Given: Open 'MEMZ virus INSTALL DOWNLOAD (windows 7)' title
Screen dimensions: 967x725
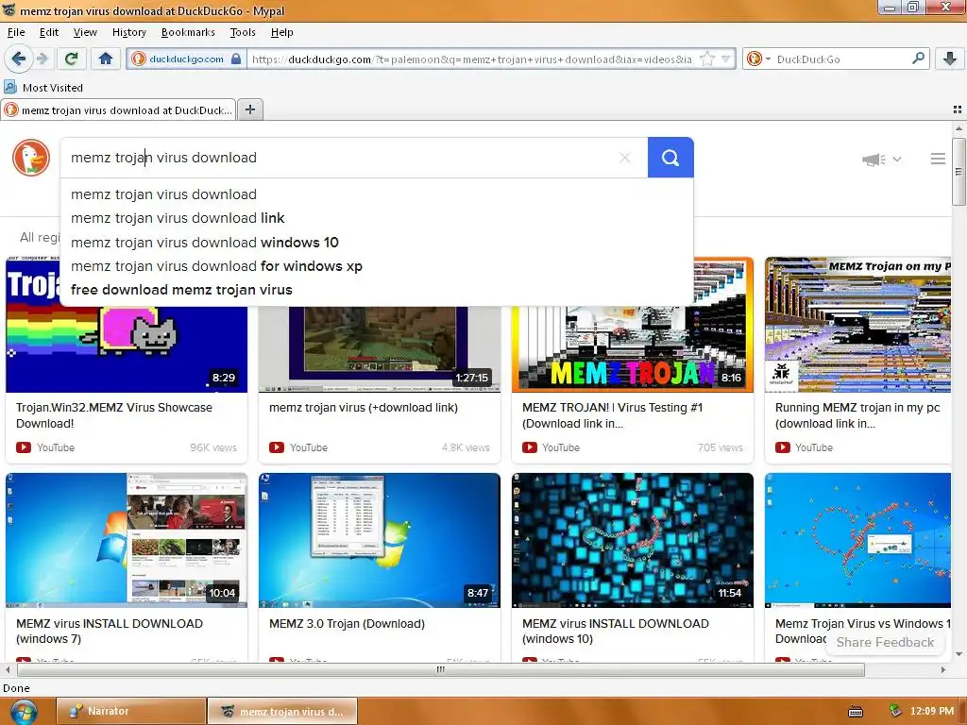Looking at the screenshot, I should click(110, 632).
